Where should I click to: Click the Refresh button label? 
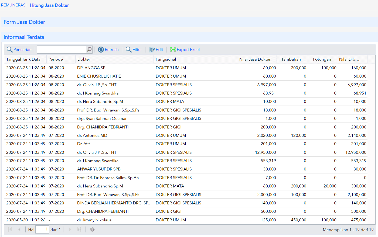coord(112,50)
